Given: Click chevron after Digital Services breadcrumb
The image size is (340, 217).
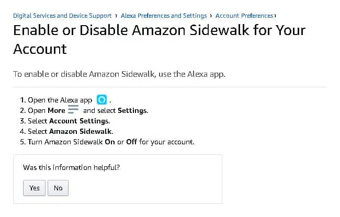Looking at the screenshot, I should 117,16.
